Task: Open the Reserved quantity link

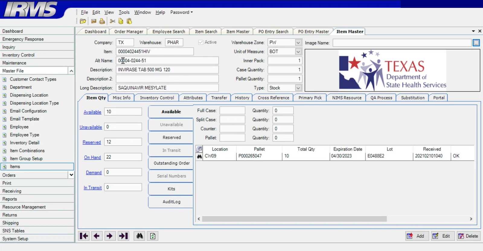Action: pyautogui.click(x=92, y=142)
